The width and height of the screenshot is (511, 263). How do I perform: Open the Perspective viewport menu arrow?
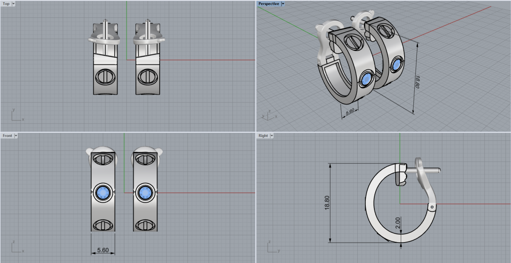coord(283,4)
